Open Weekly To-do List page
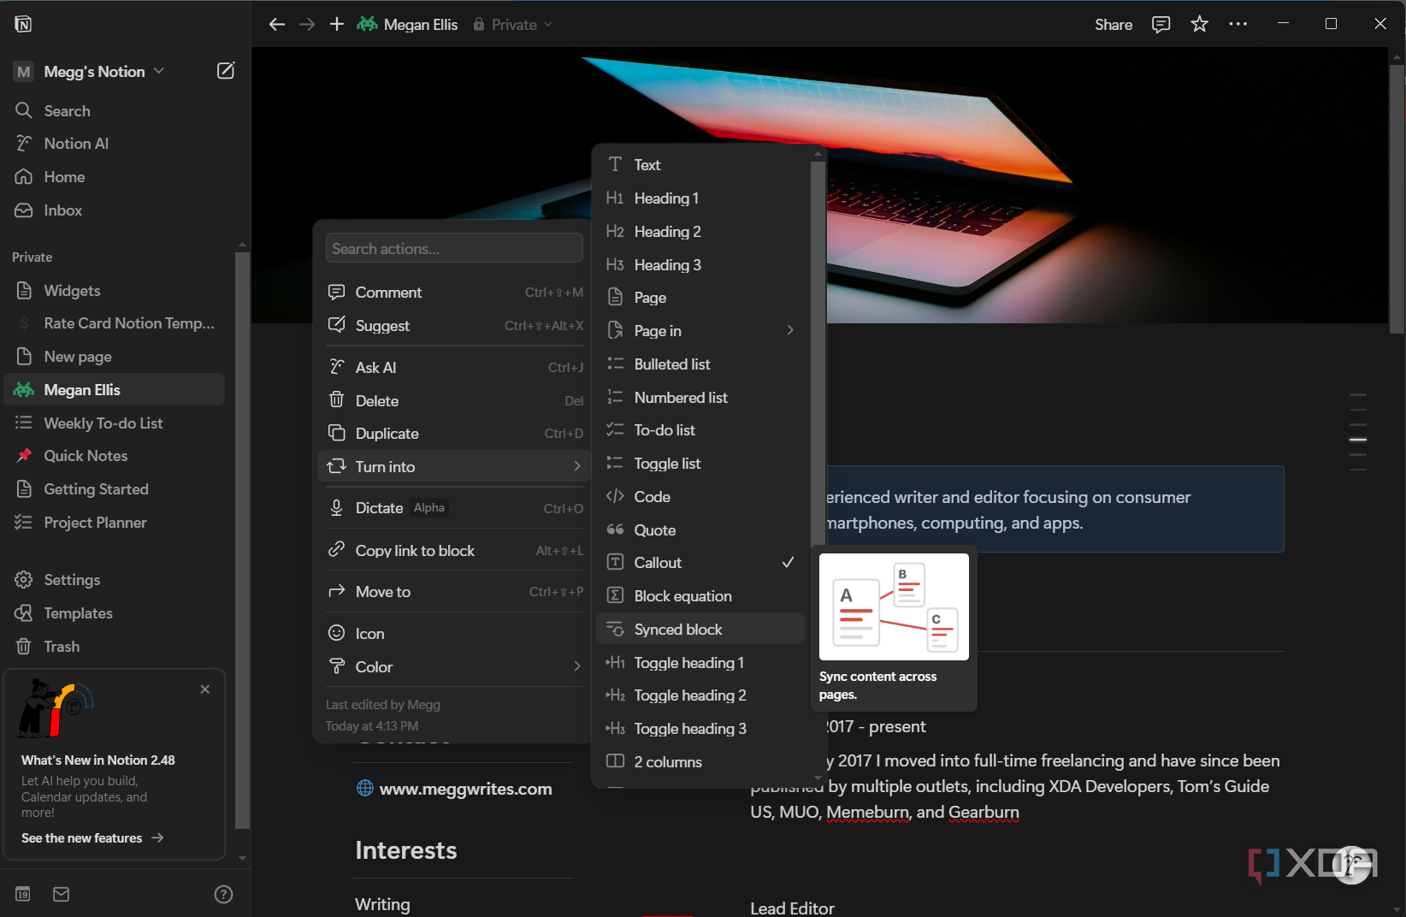This screenshot has width=1406, height=917. (x=115, y=423)
